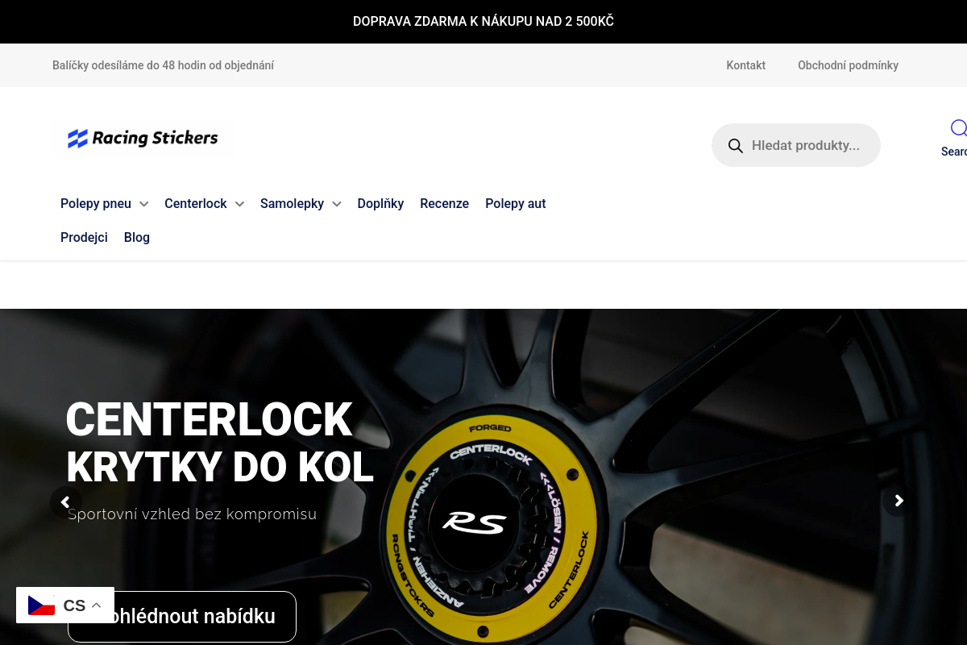Open Obchodní podmínky link

coord(848,65)
